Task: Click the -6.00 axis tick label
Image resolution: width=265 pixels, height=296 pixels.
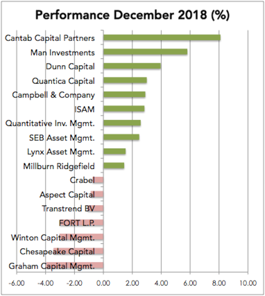Action: tap(17, 283)
